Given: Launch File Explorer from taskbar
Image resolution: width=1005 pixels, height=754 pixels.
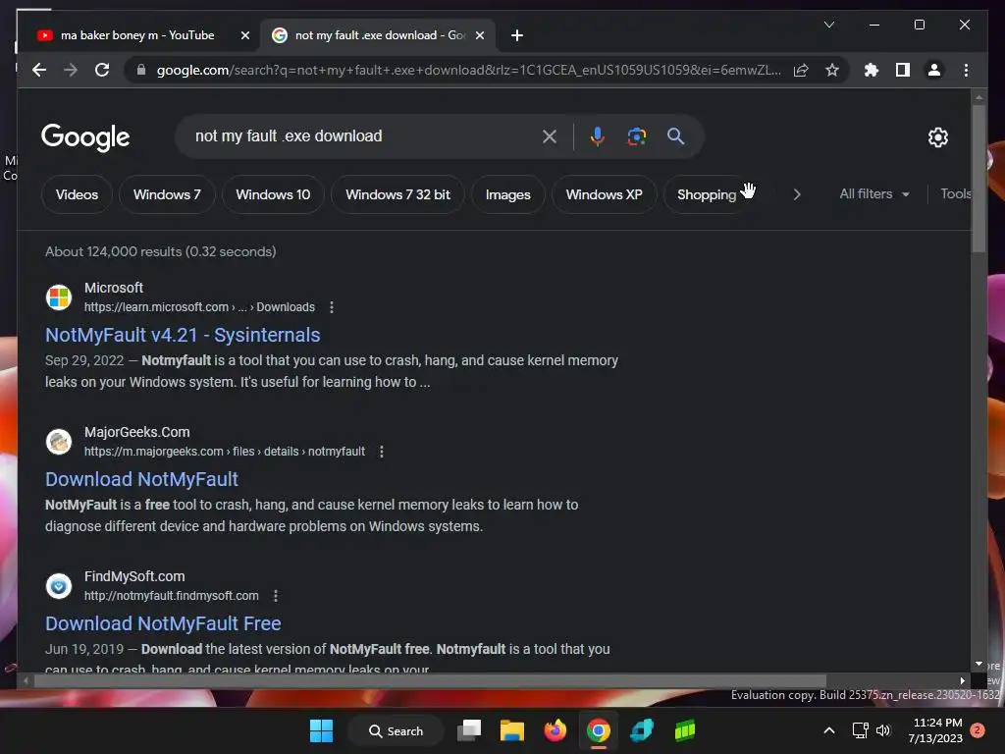Looking at the screenshot, I should (x=512, y=730).
